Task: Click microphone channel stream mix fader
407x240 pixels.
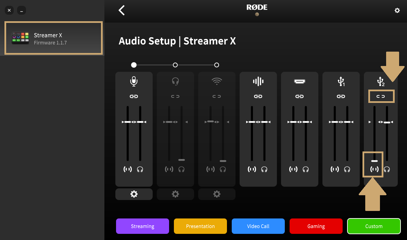Action: [x=128, y=122]
